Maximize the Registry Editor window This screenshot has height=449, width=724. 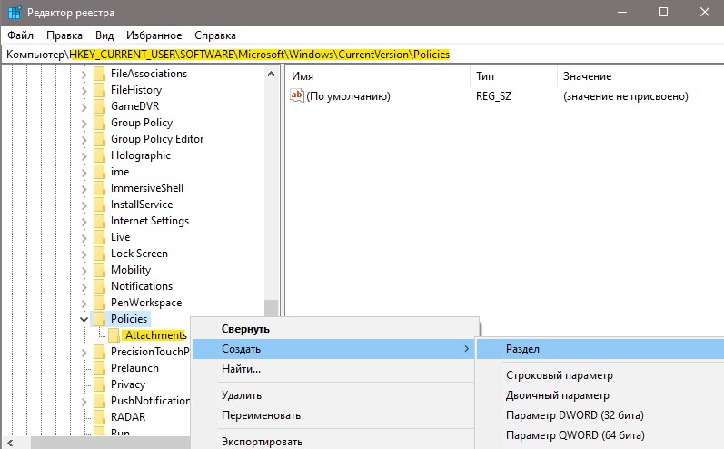pos(662,12)
